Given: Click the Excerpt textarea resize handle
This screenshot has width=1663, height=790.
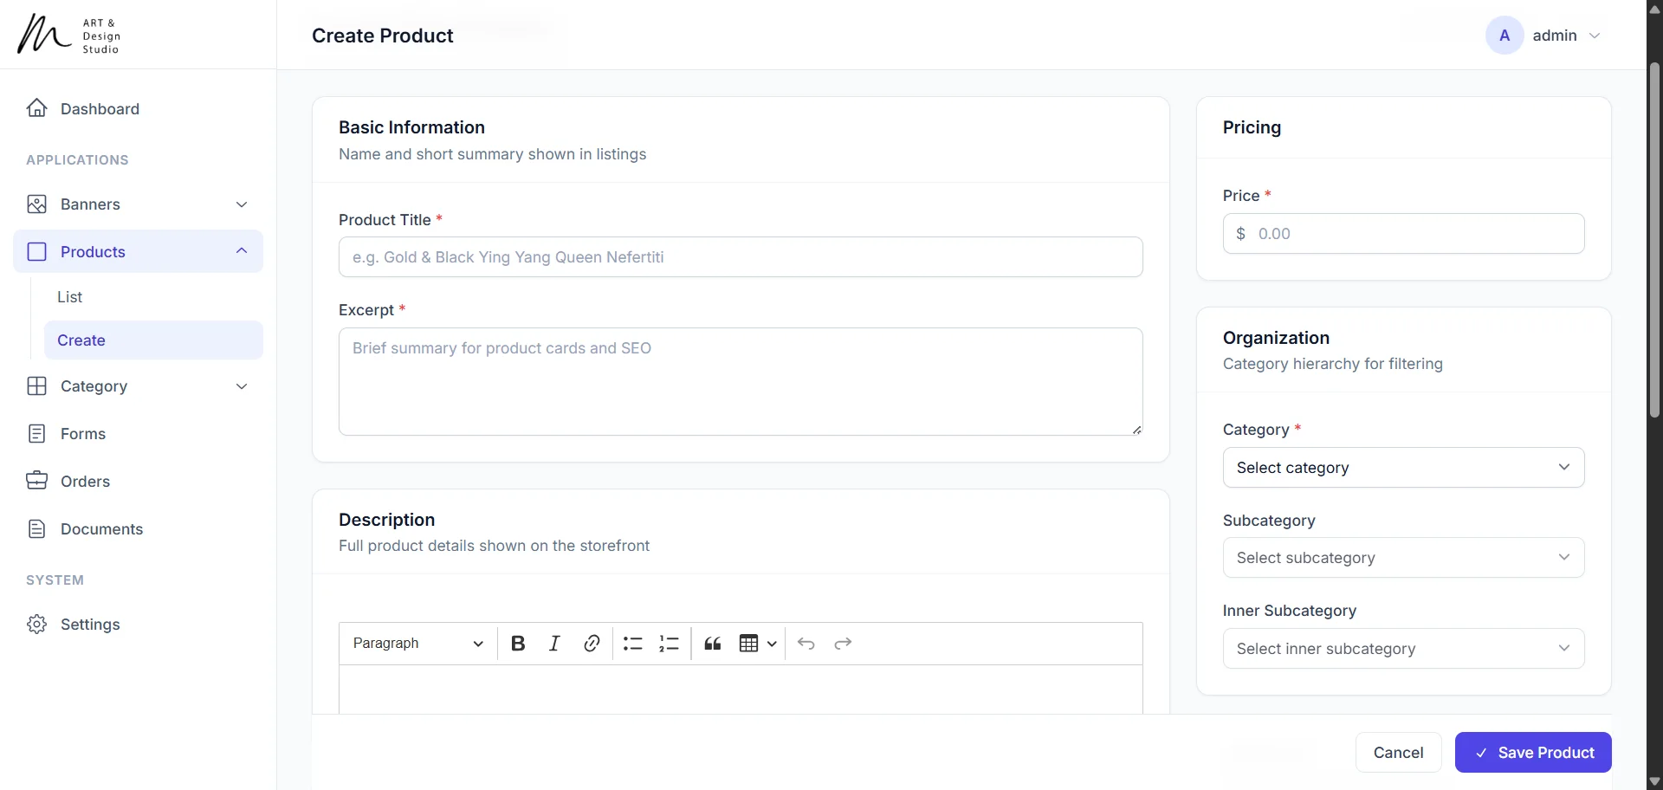Looking at the screenshot, I should click(x=1136, y=430).
